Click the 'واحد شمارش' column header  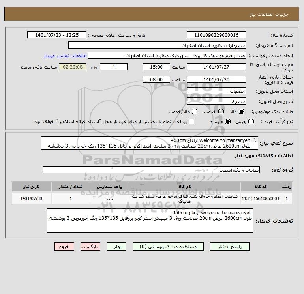pyautogui.click(x=109, y=187)
